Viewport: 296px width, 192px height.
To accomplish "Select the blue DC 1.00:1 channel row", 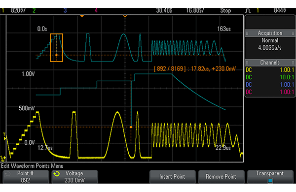I will [x=270, y=85].
